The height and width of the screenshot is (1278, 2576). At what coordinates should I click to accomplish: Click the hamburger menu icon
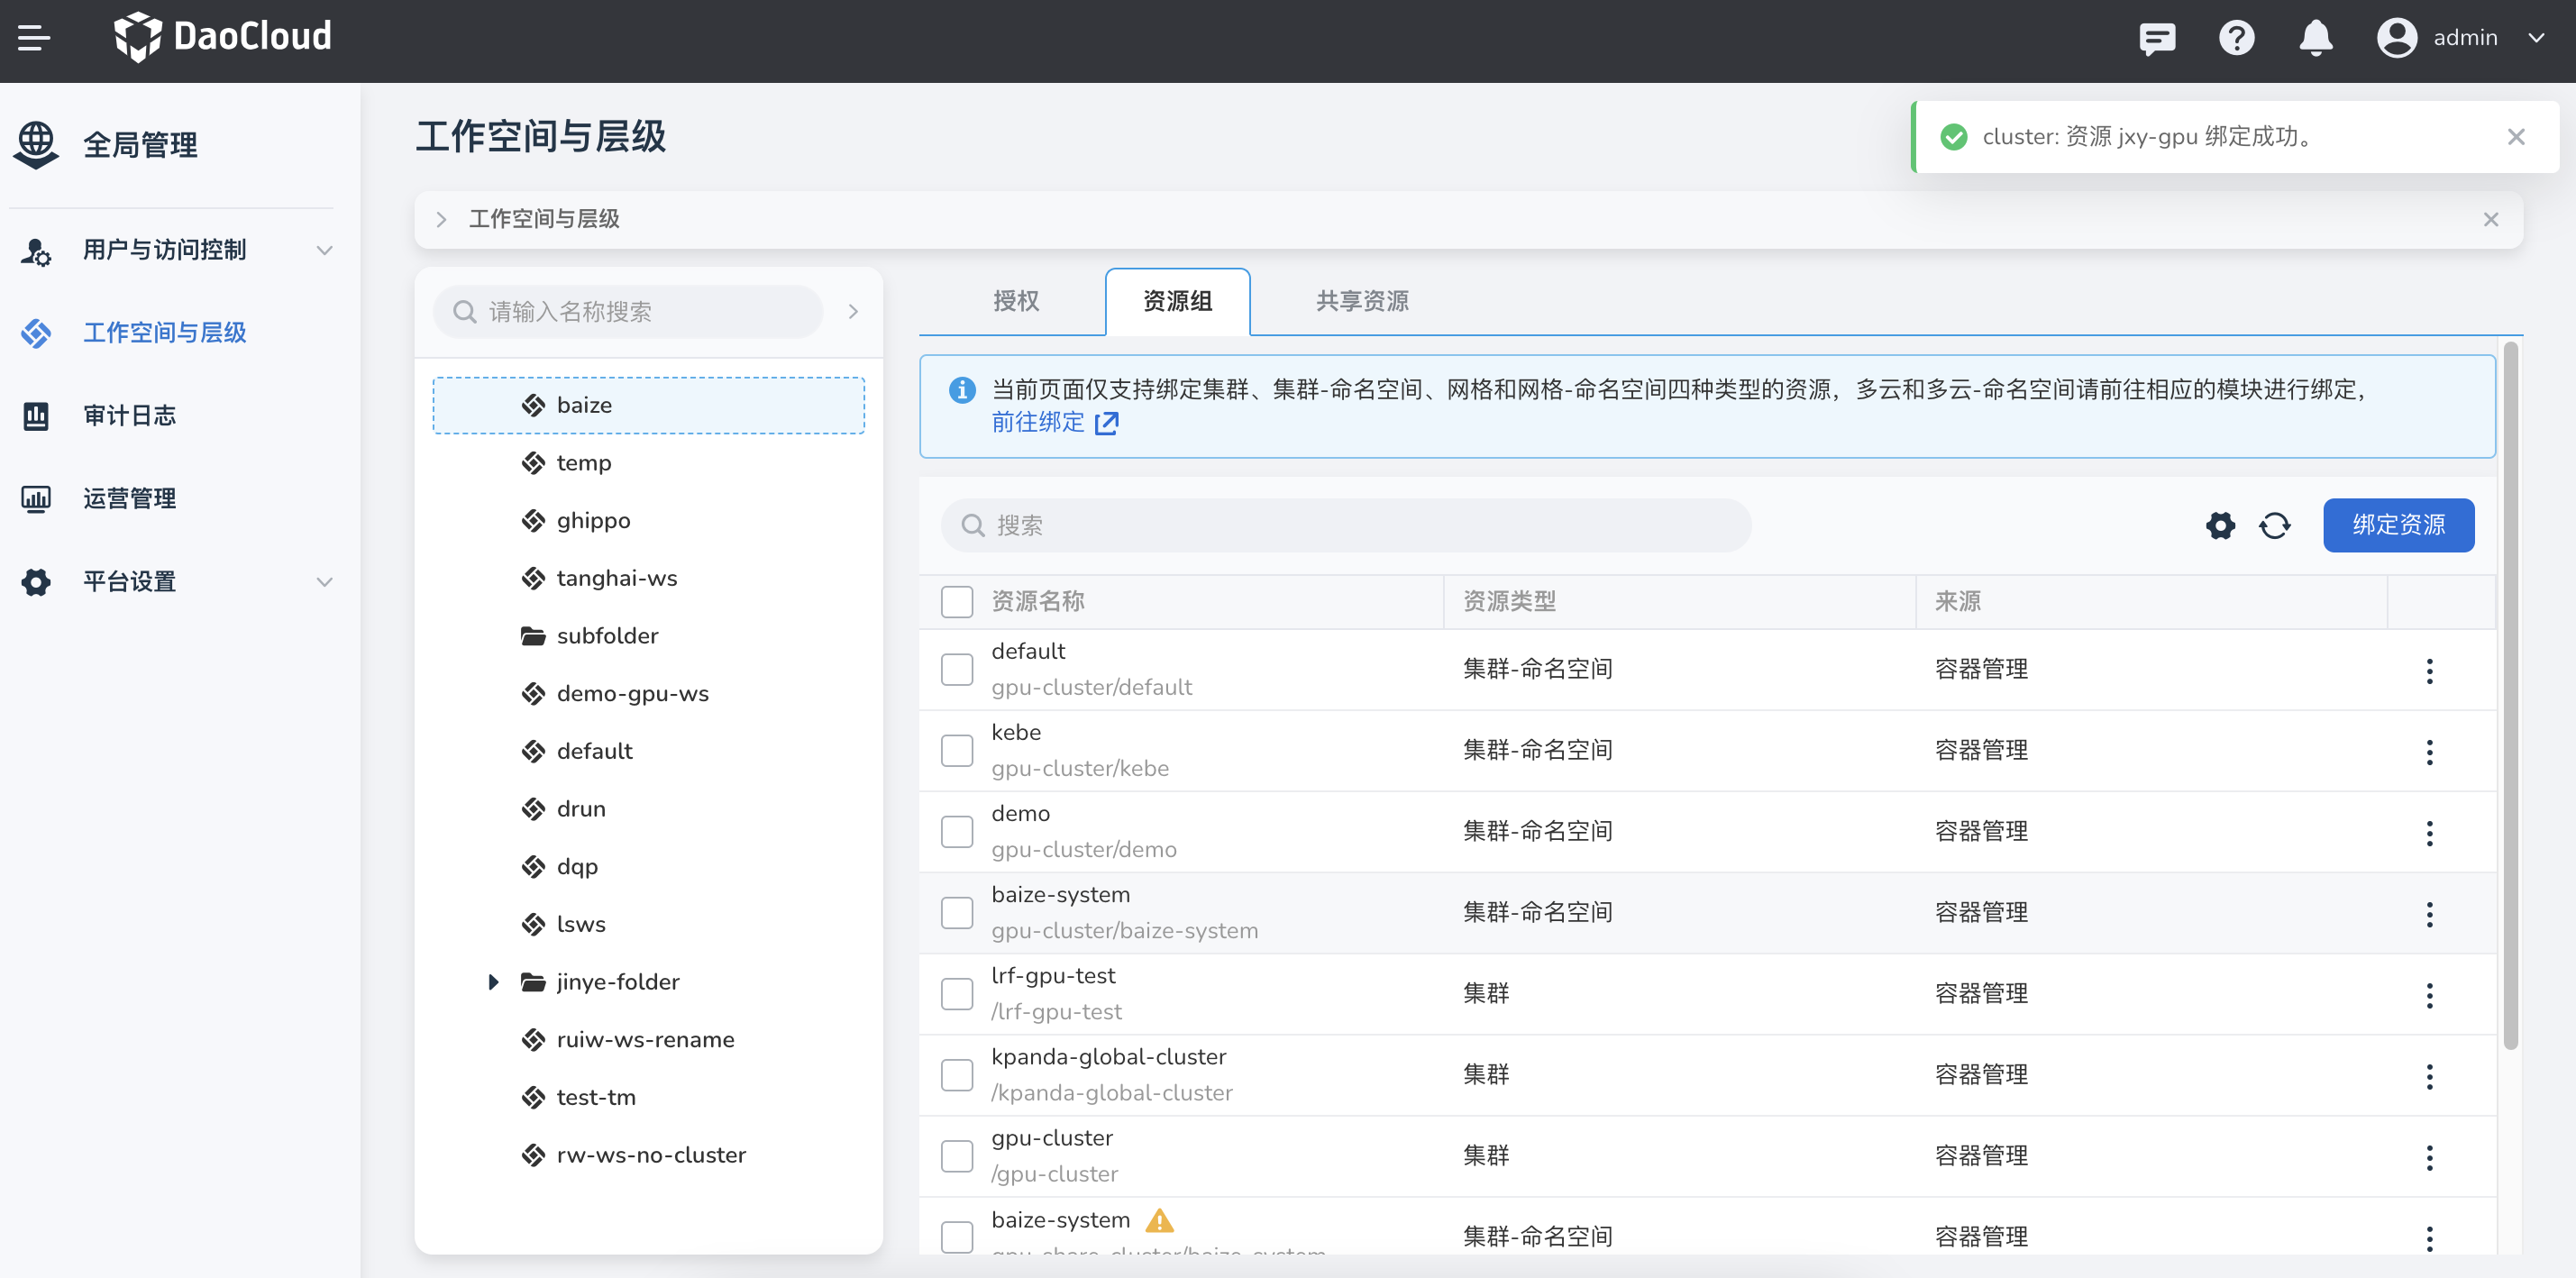34,38
